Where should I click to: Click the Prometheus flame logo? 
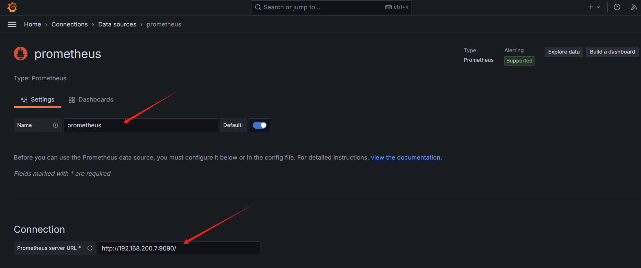point(21,54)
